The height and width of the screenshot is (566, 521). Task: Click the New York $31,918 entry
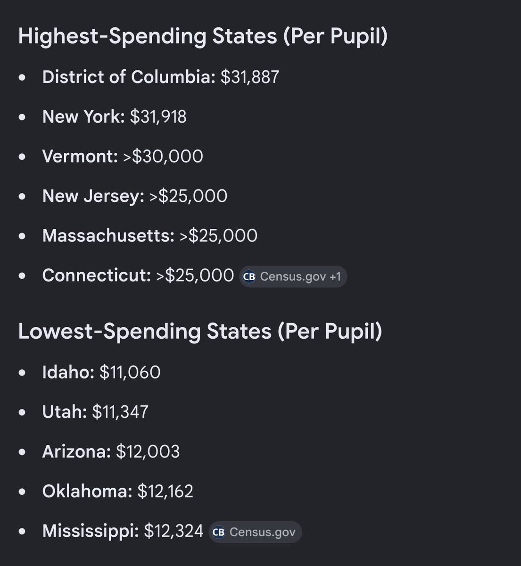(115, 117)
